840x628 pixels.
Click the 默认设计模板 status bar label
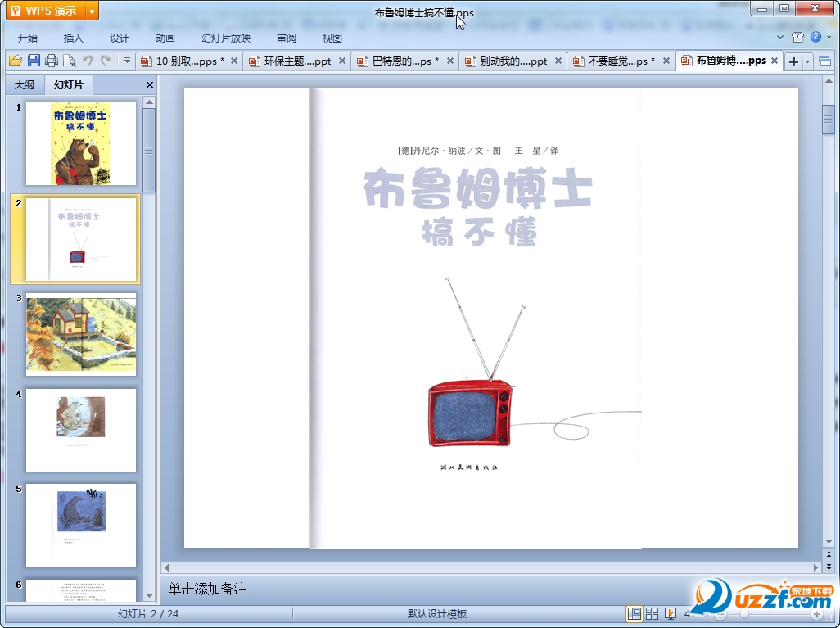(x=437, y=613)
